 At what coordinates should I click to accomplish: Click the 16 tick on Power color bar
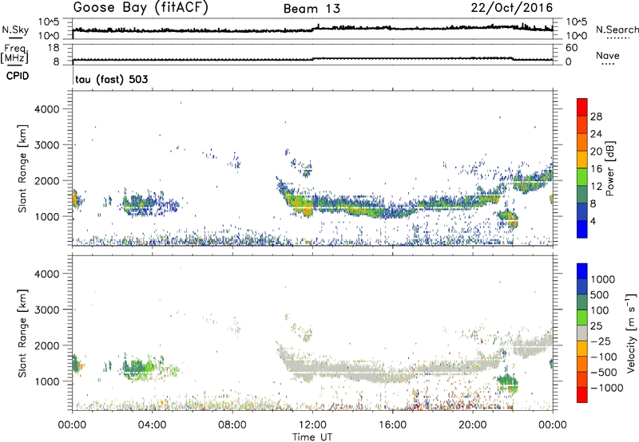[x=596, y=169]
